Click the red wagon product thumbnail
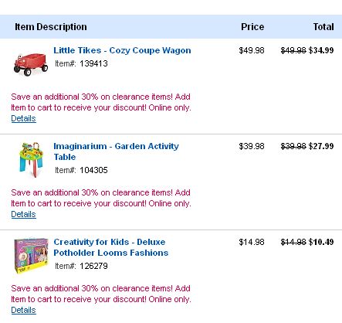342x323 pixels. pyautogui.click(x=31, y=64)
